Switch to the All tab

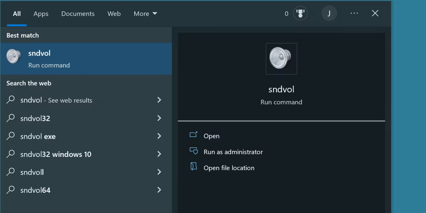[17, 13]
